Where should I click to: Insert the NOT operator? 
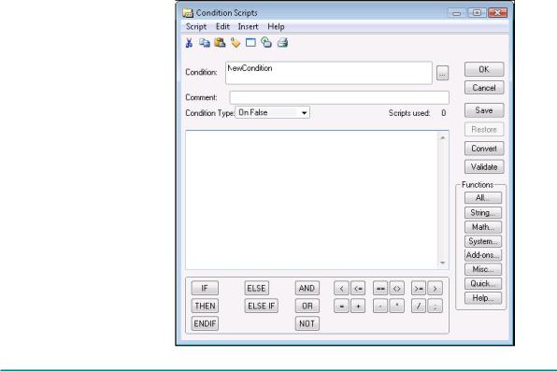coord(307,323)
